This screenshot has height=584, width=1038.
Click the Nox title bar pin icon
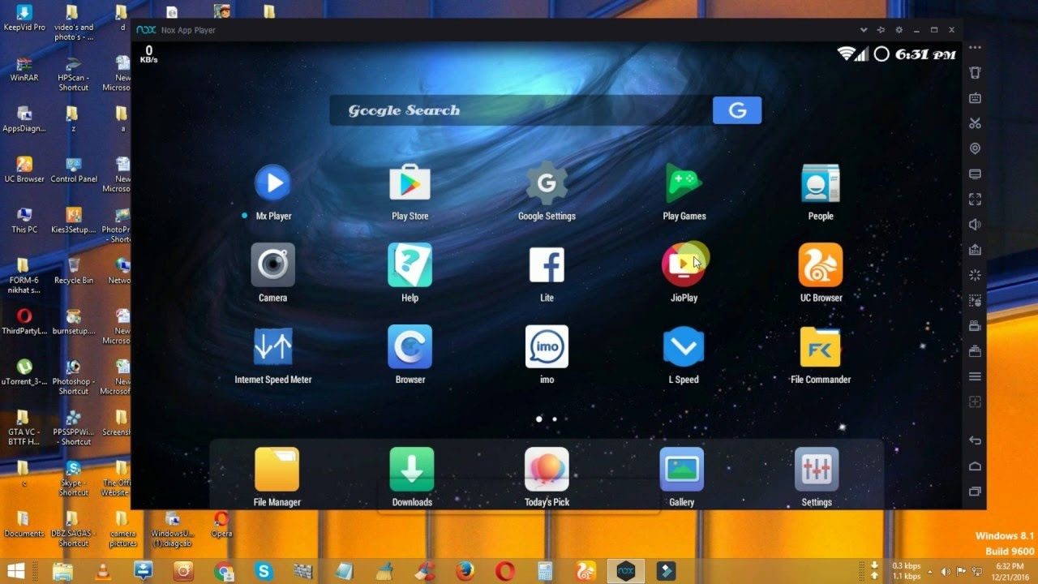point(881,30)
